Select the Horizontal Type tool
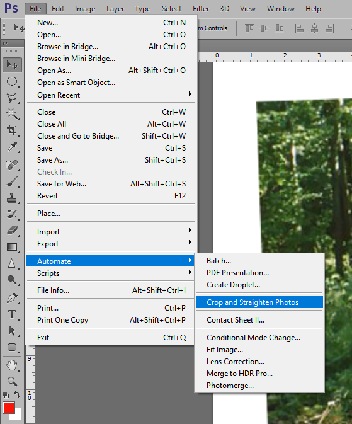352x424 pixels. 12,314
